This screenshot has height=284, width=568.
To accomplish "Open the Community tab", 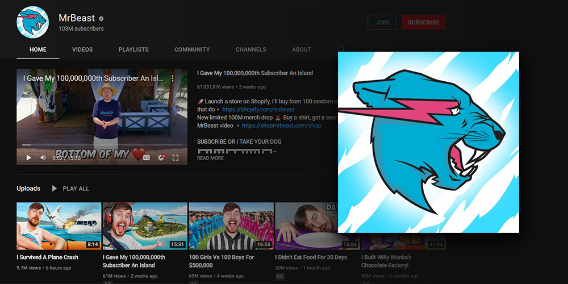I will [192, 49].
